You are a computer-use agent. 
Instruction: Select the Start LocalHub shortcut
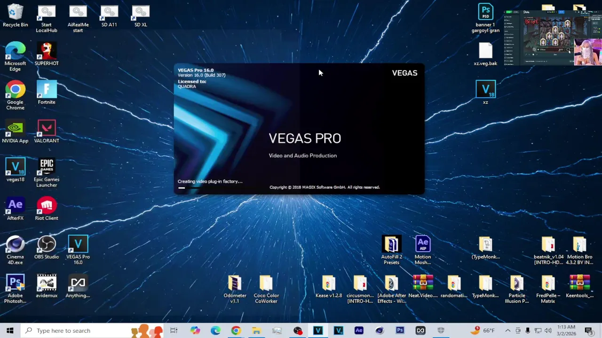coord(46,19)
